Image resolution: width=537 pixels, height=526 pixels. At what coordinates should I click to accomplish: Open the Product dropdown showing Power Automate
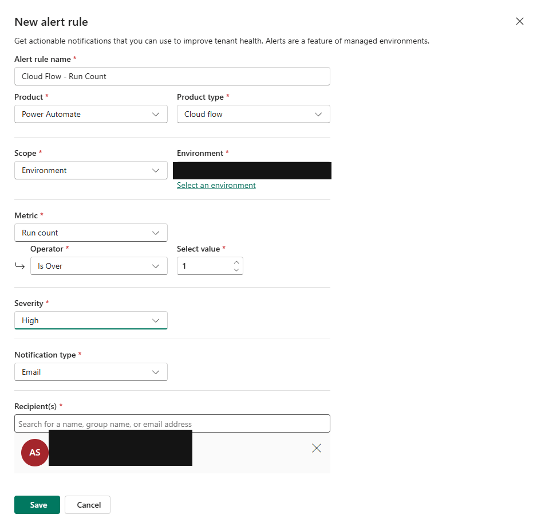91,114
